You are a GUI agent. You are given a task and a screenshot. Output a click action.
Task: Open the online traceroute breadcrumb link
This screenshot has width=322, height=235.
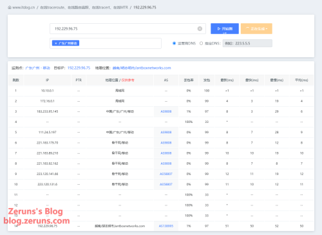[84, 8]
